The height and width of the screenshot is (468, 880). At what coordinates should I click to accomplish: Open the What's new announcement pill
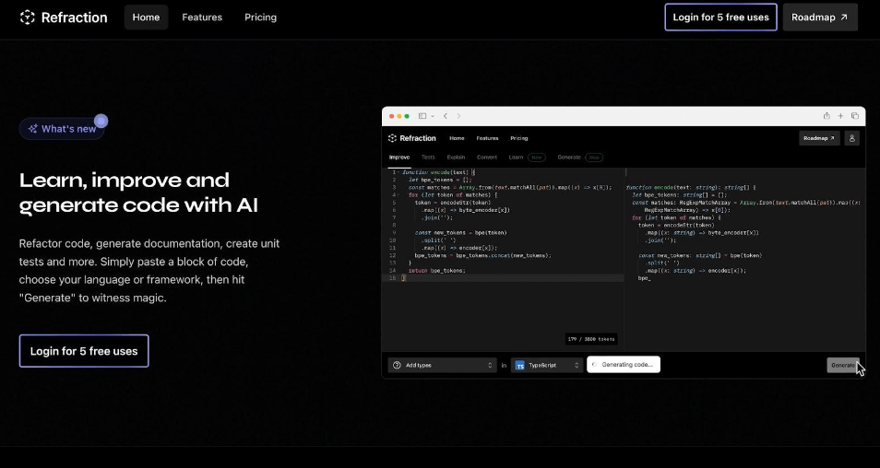point(63,129)
